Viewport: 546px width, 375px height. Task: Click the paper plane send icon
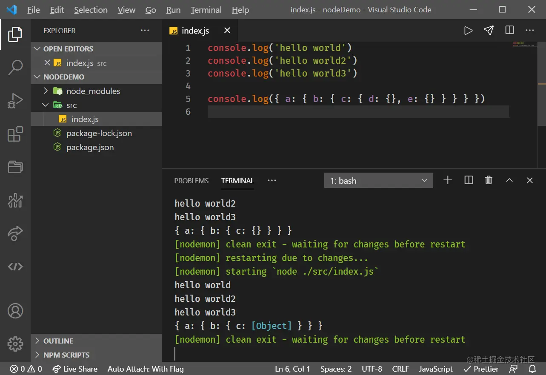pyautogui.click(x=489, y=30)
